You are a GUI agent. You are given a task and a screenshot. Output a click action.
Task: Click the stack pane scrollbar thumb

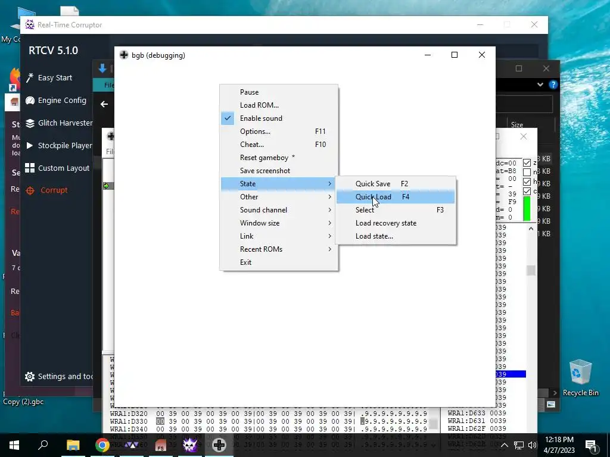[x=531, y=270]
